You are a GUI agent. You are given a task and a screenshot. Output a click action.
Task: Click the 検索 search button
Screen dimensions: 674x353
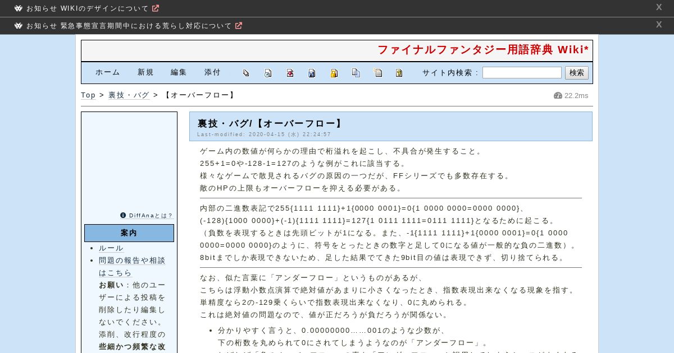click(x=577, y=73)
